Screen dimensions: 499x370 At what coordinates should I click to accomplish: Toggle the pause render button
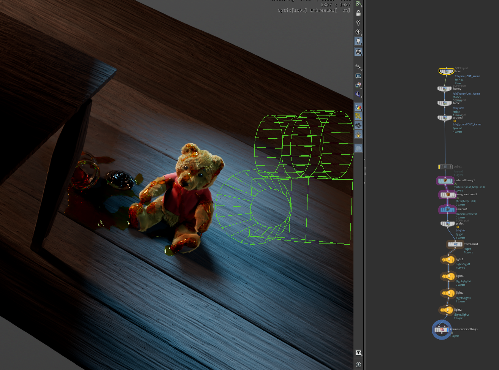point(358,76)
